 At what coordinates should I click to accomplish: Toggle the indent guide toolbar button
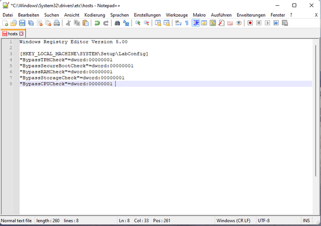[x=196, y=23]
